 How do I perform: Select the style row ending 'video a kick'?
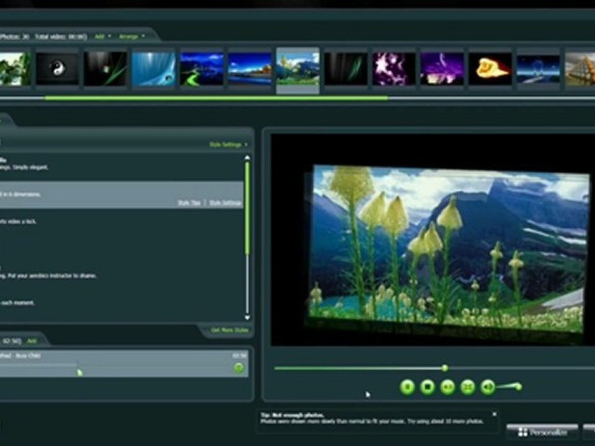pyautogui.click(x=121, y=222)
